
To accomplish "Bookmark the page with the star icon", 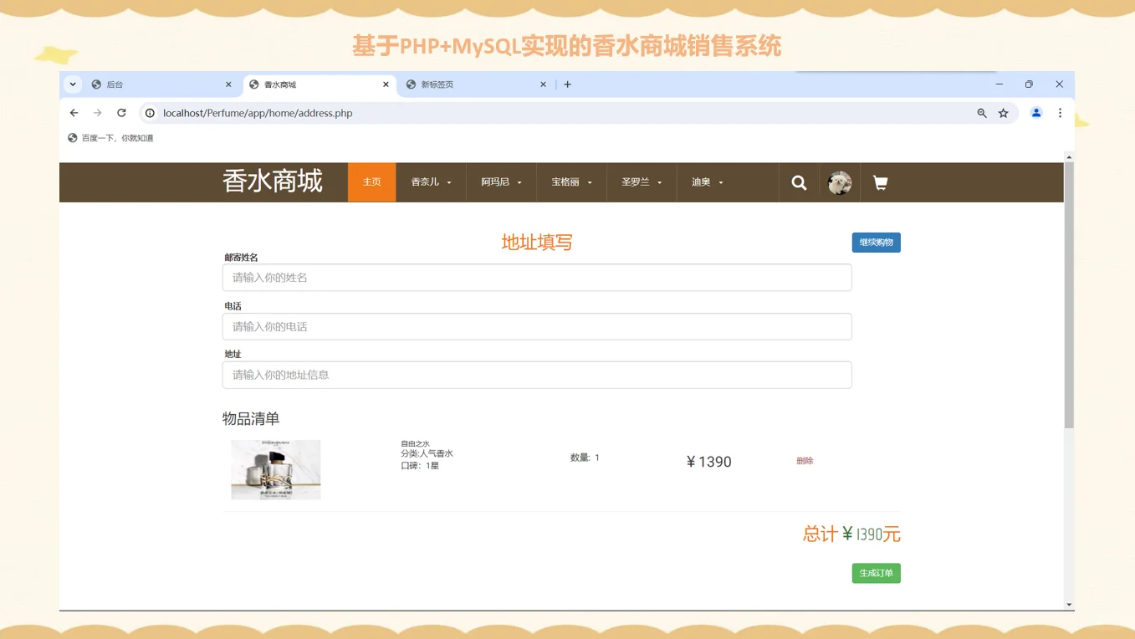I will tap(1003, 112).
